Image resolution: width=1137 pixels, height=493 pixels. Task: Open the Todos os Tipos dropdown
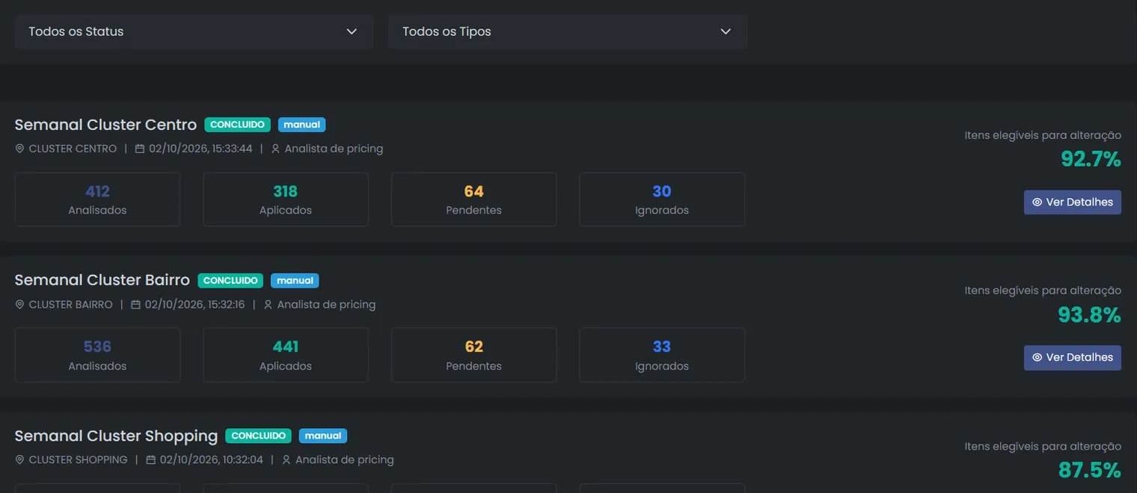pos(567,31)
